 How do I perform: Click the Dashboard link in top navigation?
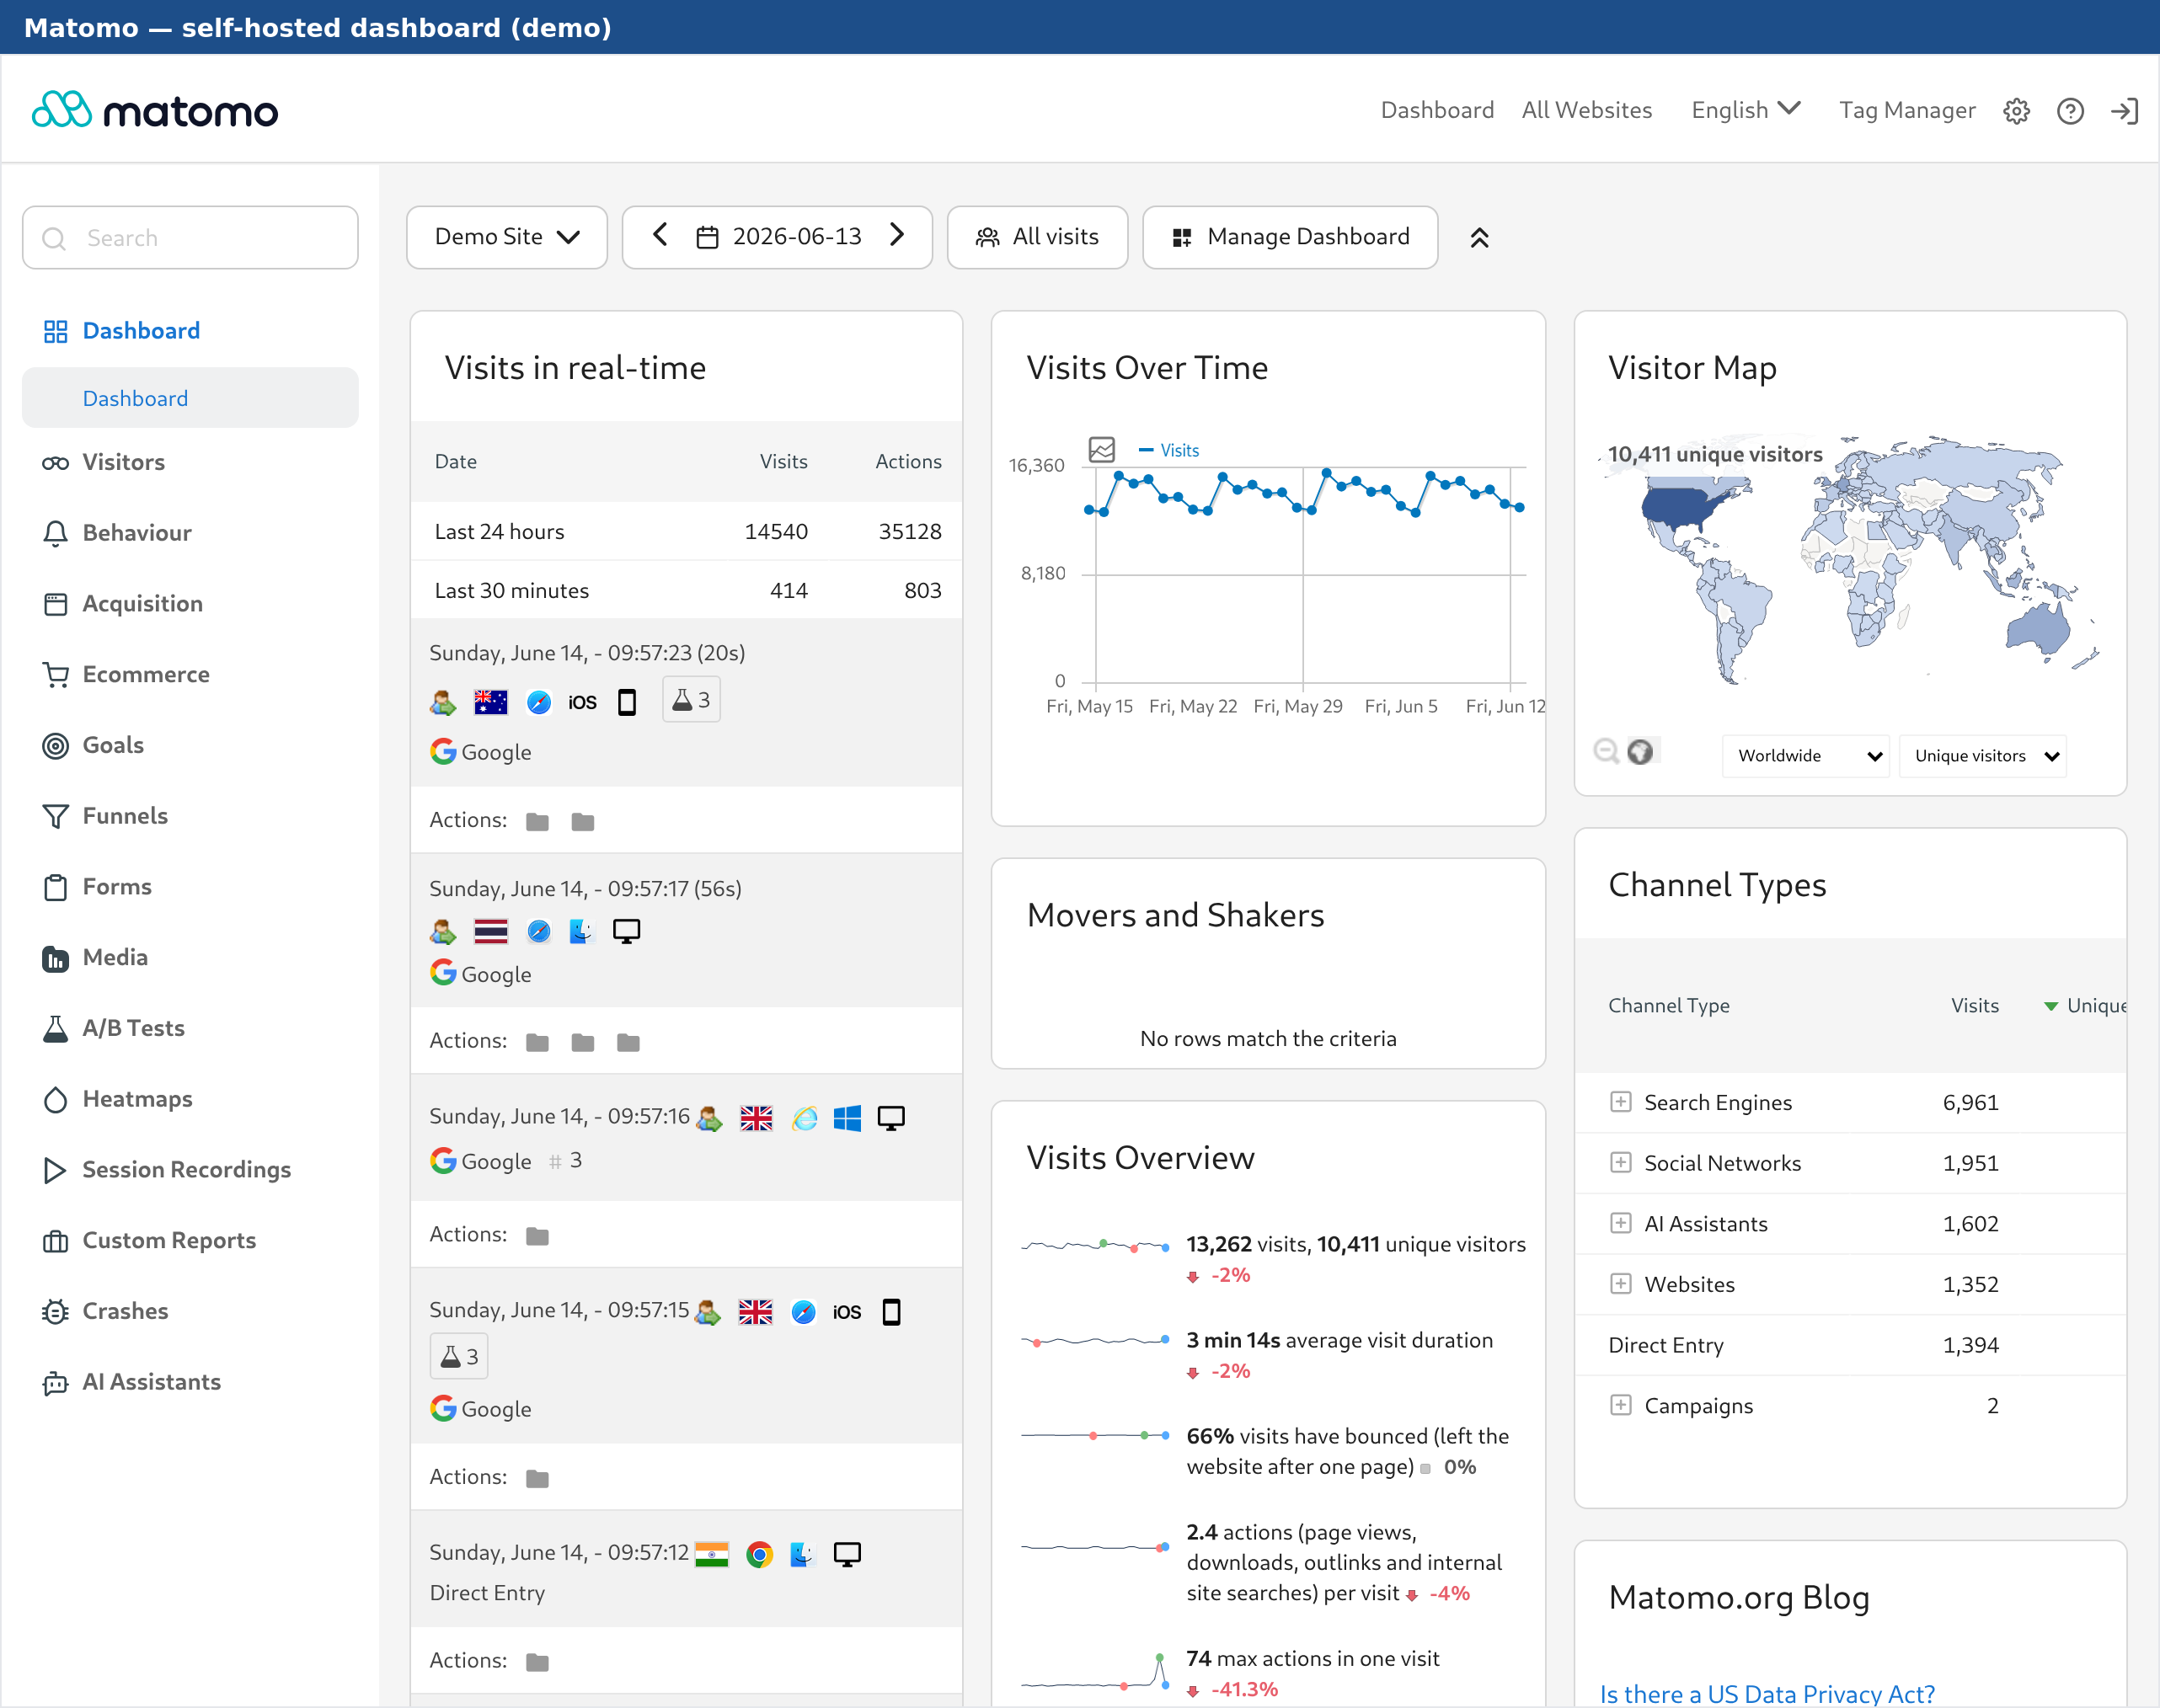click(1437, 110)
